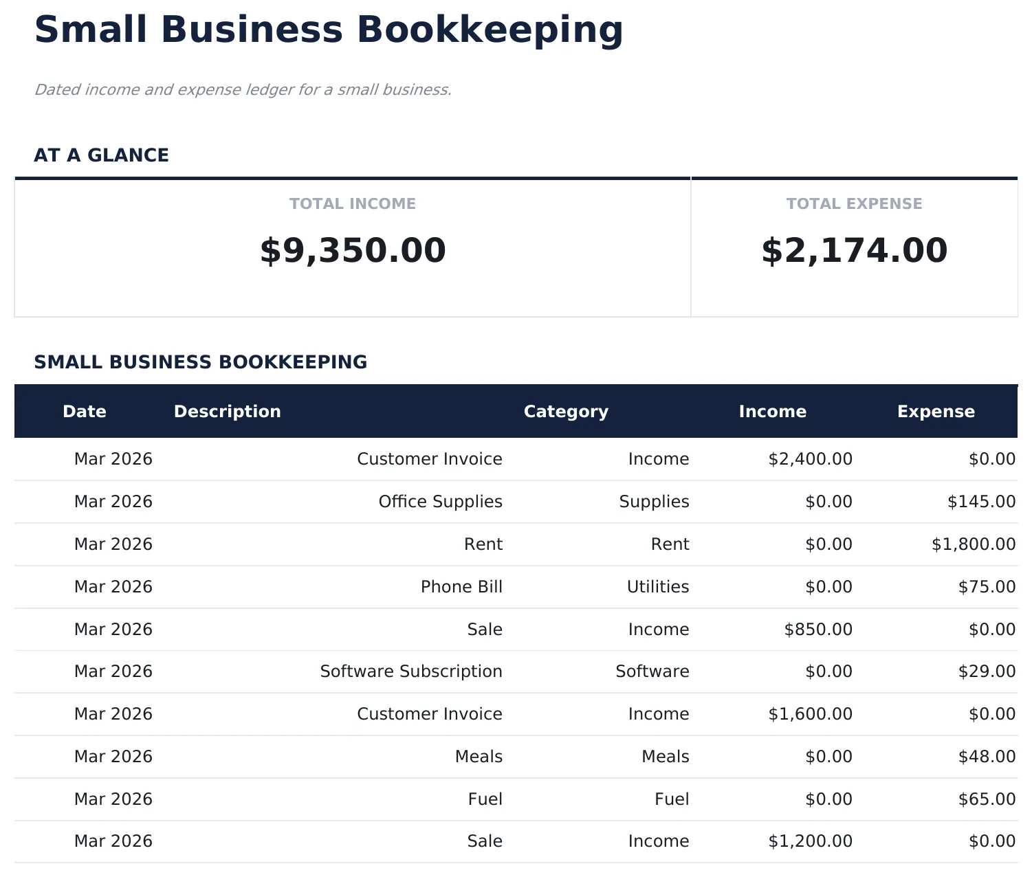This screenshot has width=1032, height=877.
Task: Select the Total Expense summary card
Action: pos(855,246)
